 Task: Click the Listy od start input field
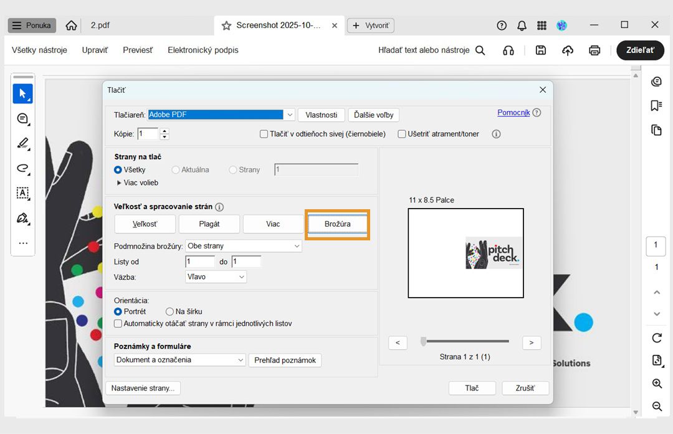click(200, 262)
